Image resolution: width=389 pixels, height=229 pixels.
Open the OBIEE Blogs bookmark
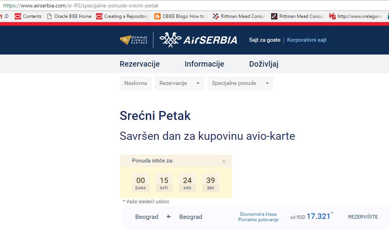pos(181,16)
